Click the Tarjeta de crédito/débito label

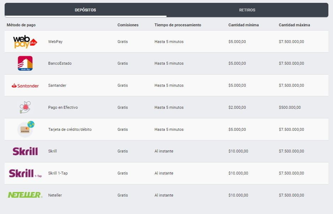tap(70, 129)
